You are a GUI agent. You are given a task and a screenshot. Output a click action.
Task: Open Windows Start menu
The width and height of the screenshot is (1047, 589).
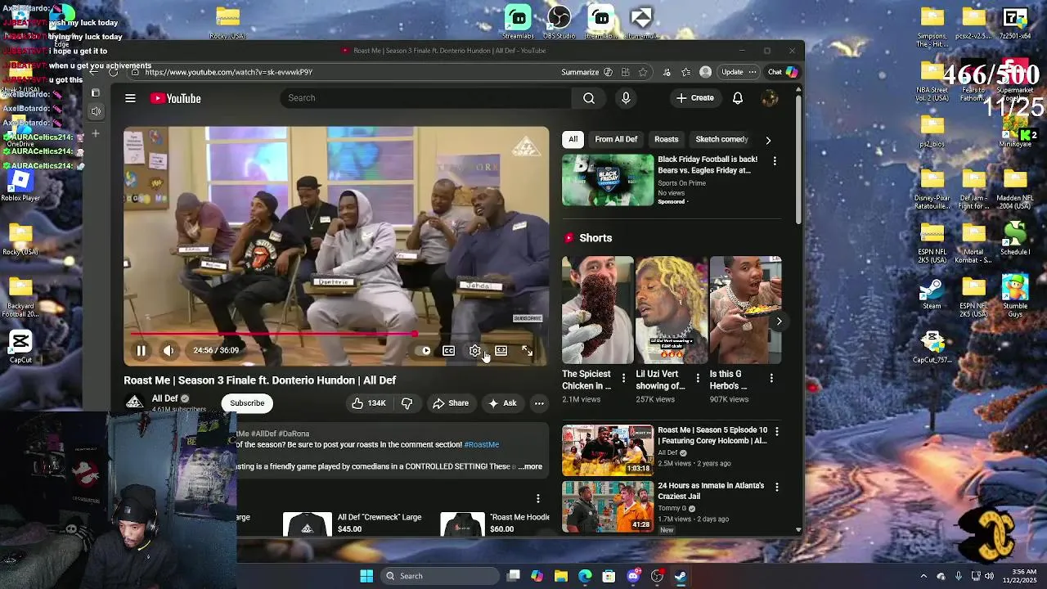coord(366,576)
